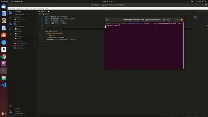Open the File menu
Viewport: 208px width, 117px height.
click(x=9, y=8)
